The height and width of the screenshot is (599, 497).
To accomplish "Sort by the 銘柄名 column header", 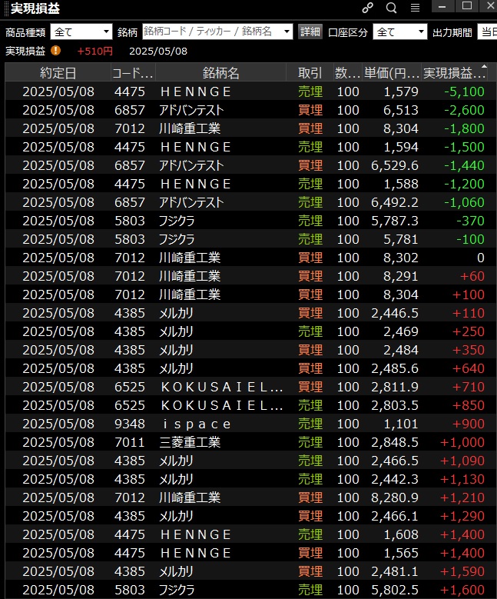I will 220,72.
